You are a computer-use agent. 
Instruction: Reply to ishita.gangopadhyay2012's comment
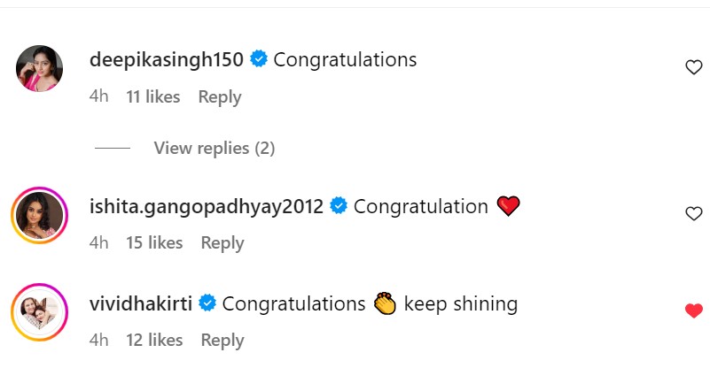tap(222, 242)
